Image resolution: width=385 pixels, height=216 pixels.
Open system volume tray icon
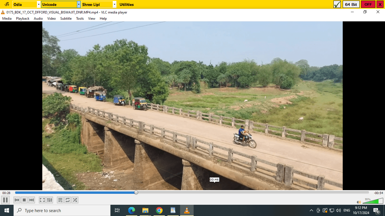click(x=338, y=210)
